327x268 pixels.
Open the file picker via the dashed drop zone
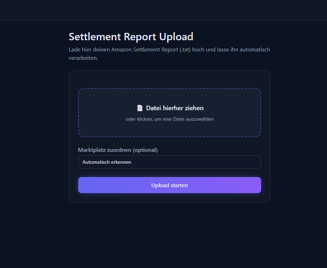(170, 129)
